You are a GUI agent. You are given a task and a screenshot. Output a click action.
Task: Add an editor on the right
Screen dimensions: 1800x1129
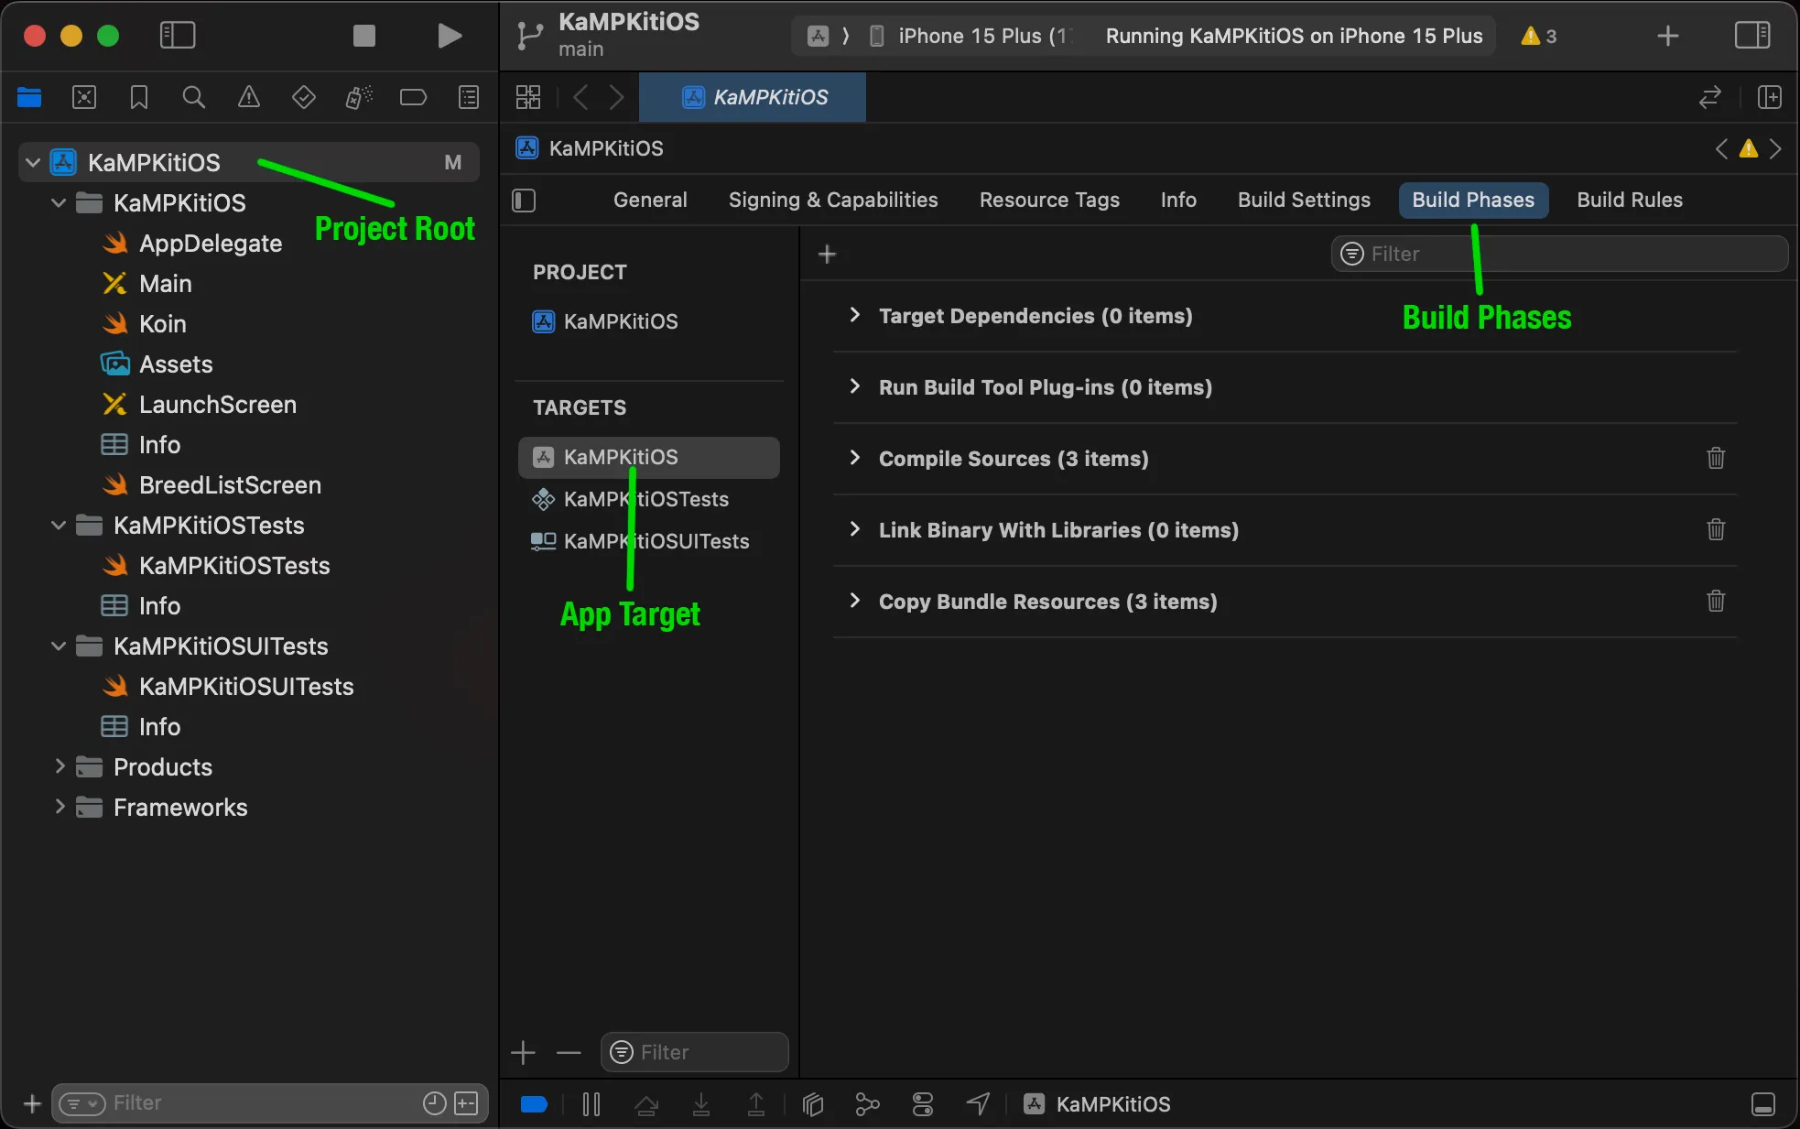[1770, 97]
